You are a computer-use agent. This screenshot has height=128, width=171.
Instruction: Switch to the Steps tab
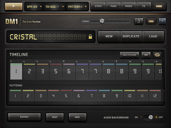tap(98, 6)
